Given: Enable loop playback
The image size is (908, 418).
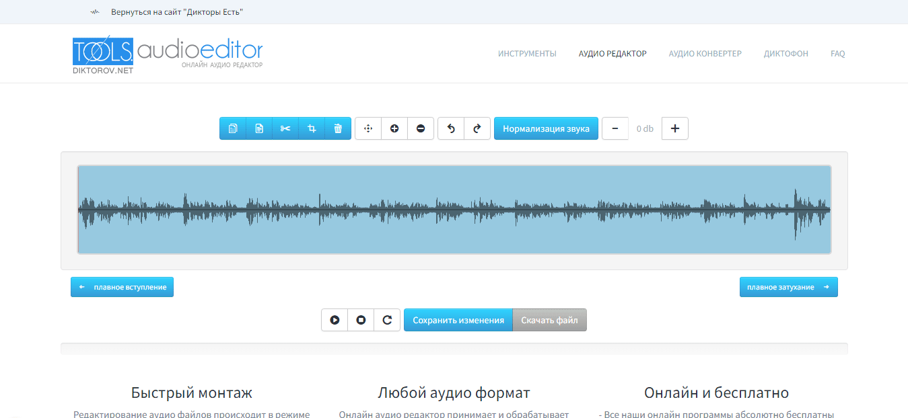Looking at the screenshot, I should point(387,320).
